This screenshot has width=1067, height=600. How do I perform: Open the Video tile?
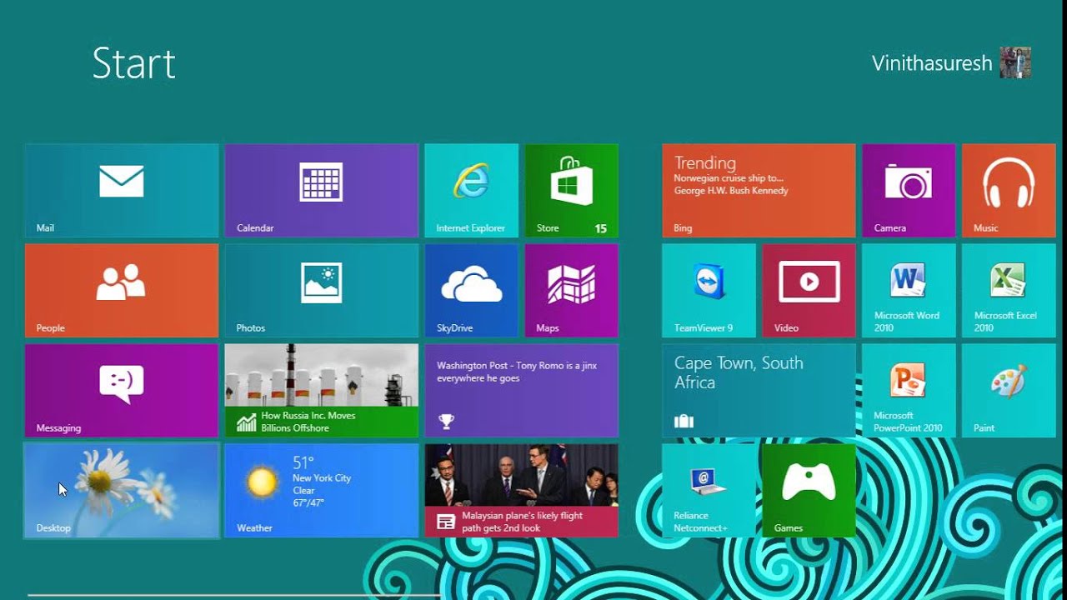[809, 291]
